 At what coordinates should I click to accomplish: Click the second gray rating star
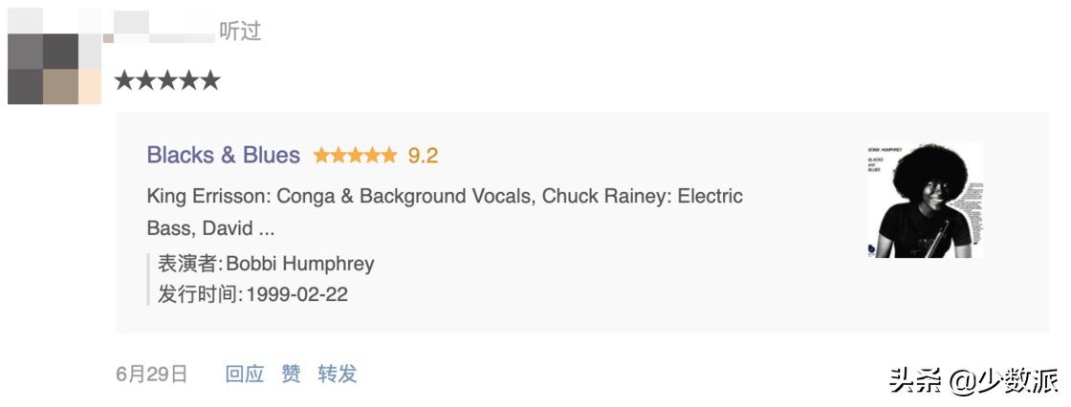point(145,80)
